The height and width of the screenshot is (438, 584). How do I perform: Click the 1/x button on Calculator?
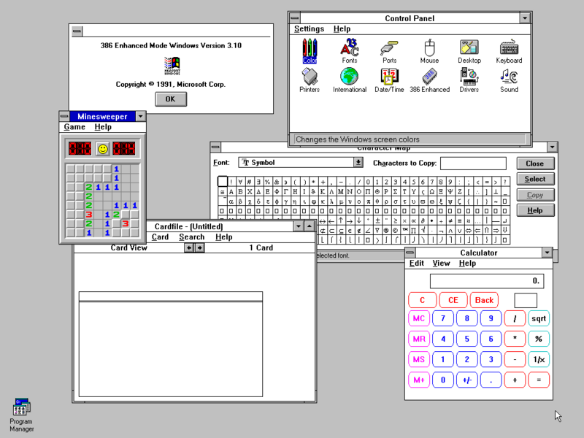[x=539, y=359]
